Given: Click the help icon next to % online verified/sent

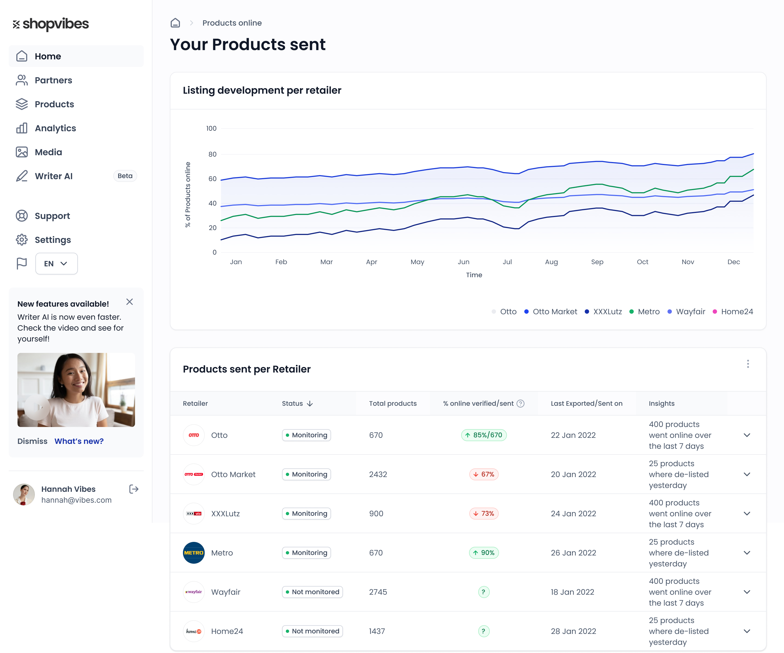Looking at the screenshot, I should pos(520,404).
